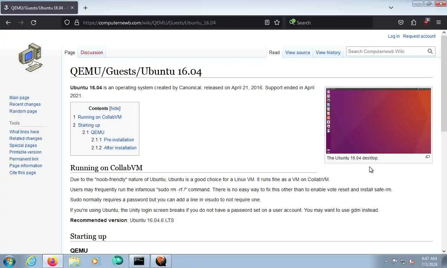Click Cite this page link
447x268 pixels.
click(x=22, y=173)
